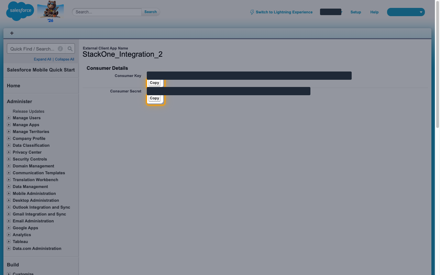
Task: Focus the Quick Find search field
Action: pyautogui.click(x=36, y=49)
